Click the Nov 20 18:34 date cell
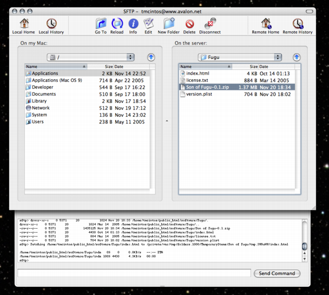329x295 pixels. point(275,87)
